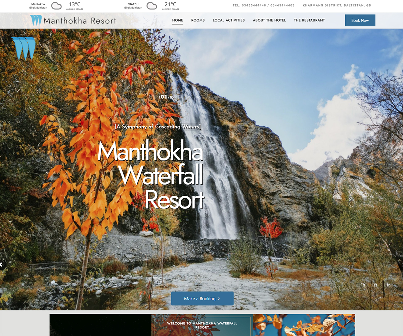Click the Welcome to Manthokha Waterfall Resort card
This screenshot has height=336, width=403.
point(202,325)
